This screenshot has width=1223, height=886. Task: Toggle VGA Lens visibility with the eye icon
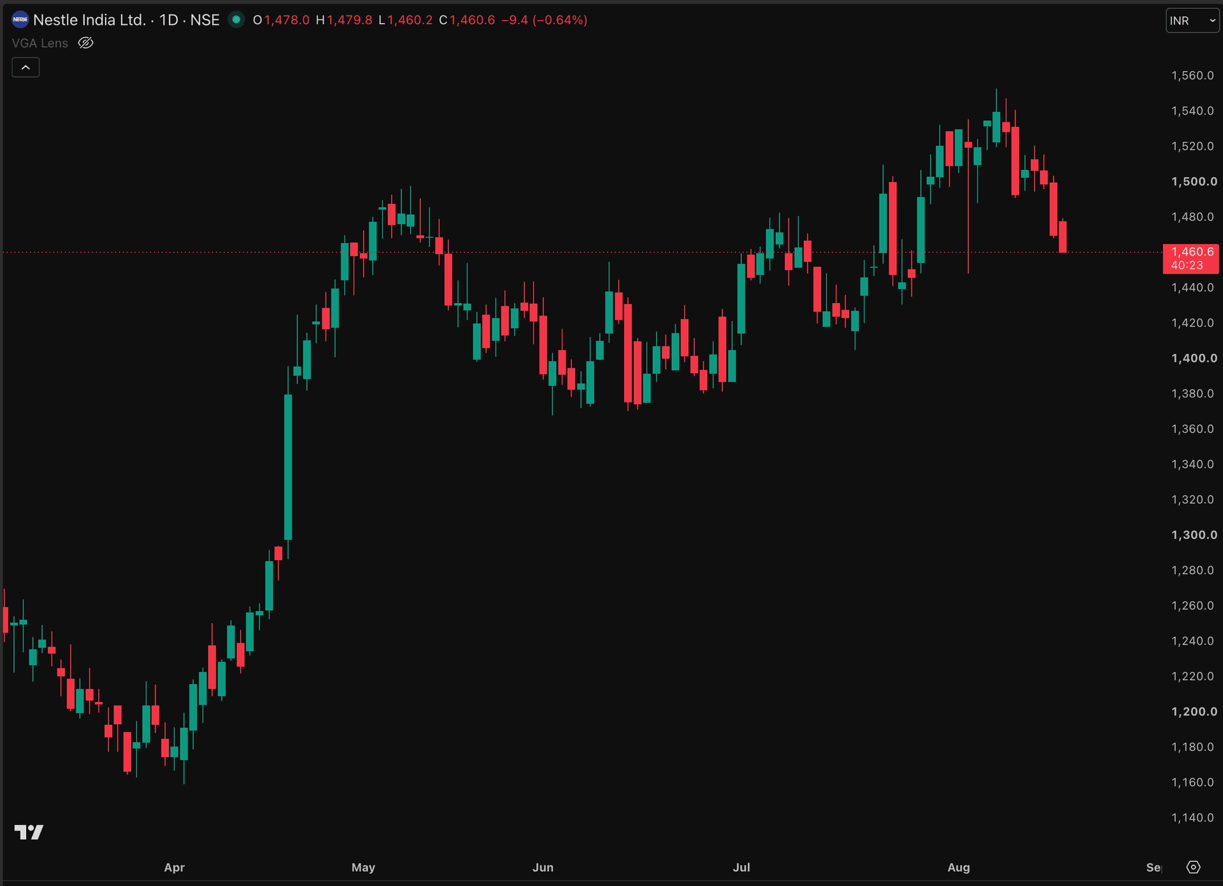pos(86,43)
